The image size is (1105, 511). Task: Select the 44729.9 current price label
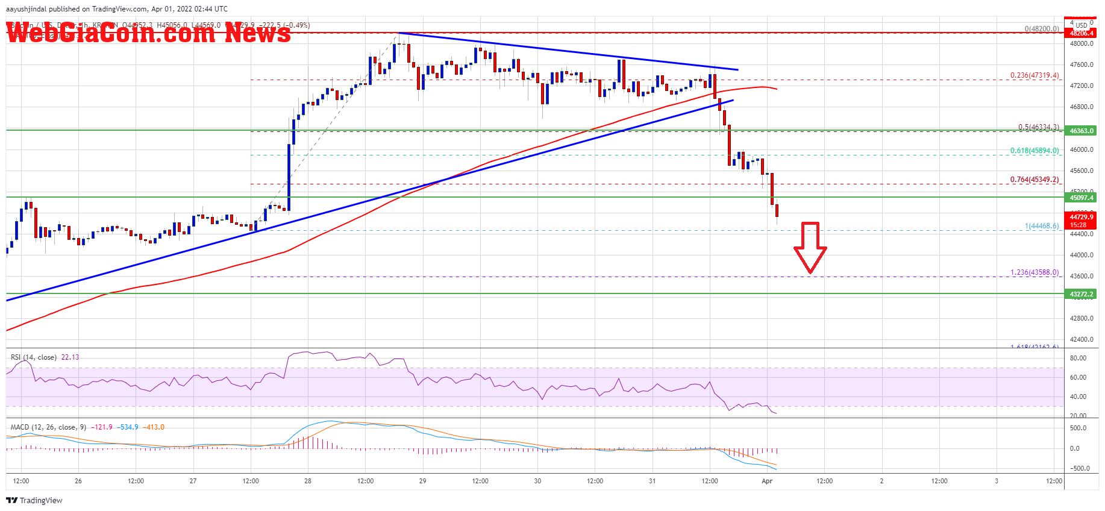pos(1082,217)
